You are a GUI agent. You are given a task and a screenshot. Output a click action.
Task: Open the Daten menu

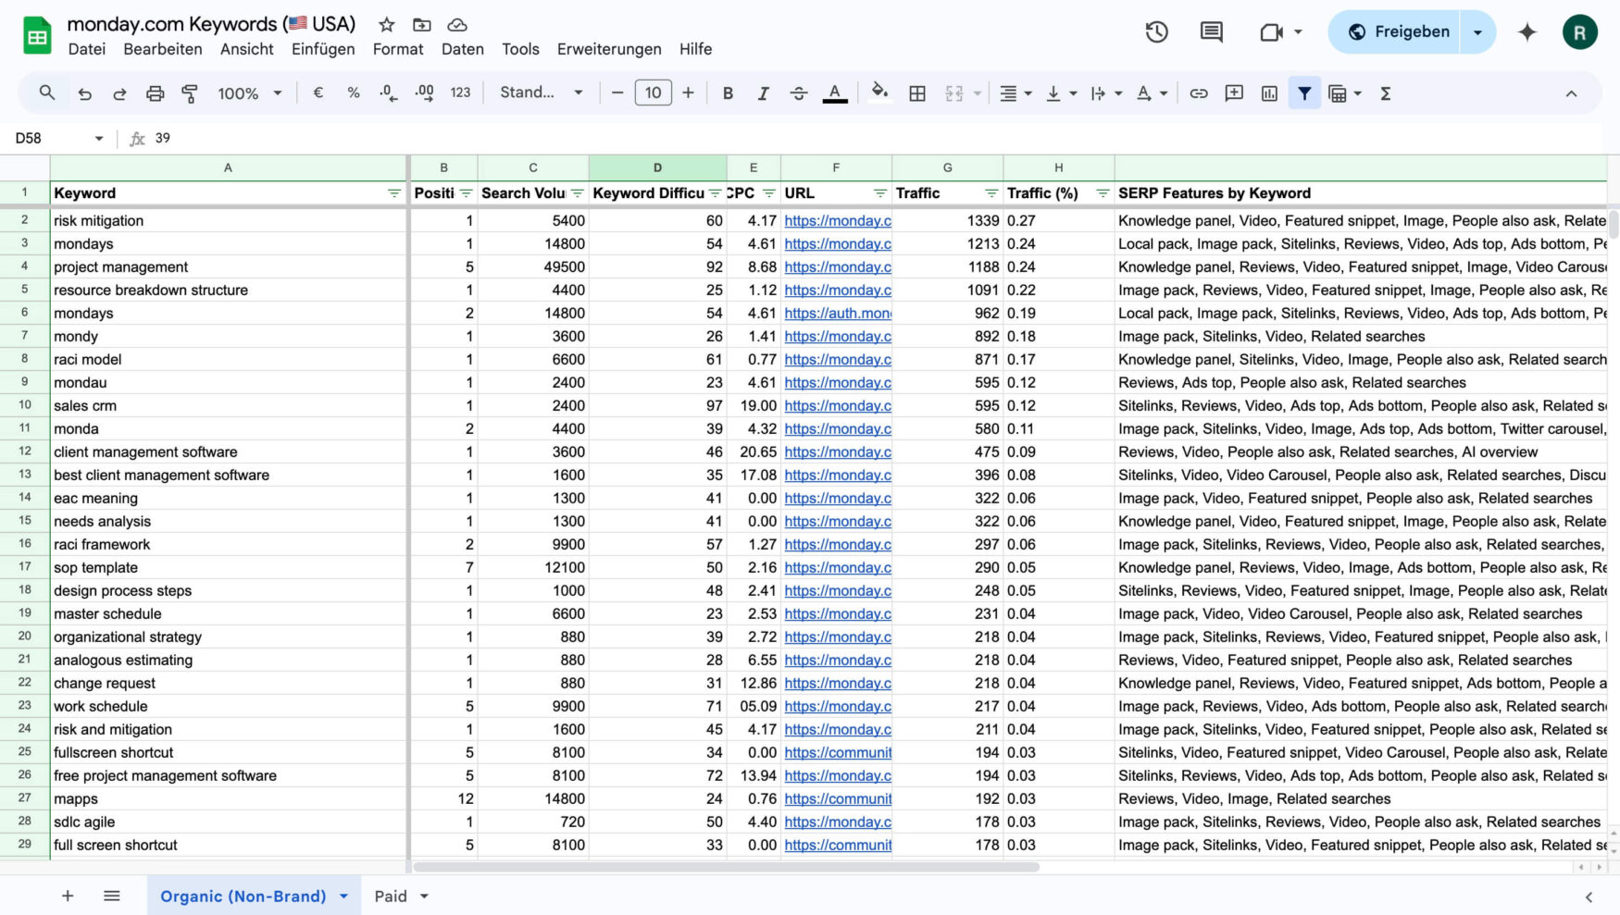click(462, 49)
